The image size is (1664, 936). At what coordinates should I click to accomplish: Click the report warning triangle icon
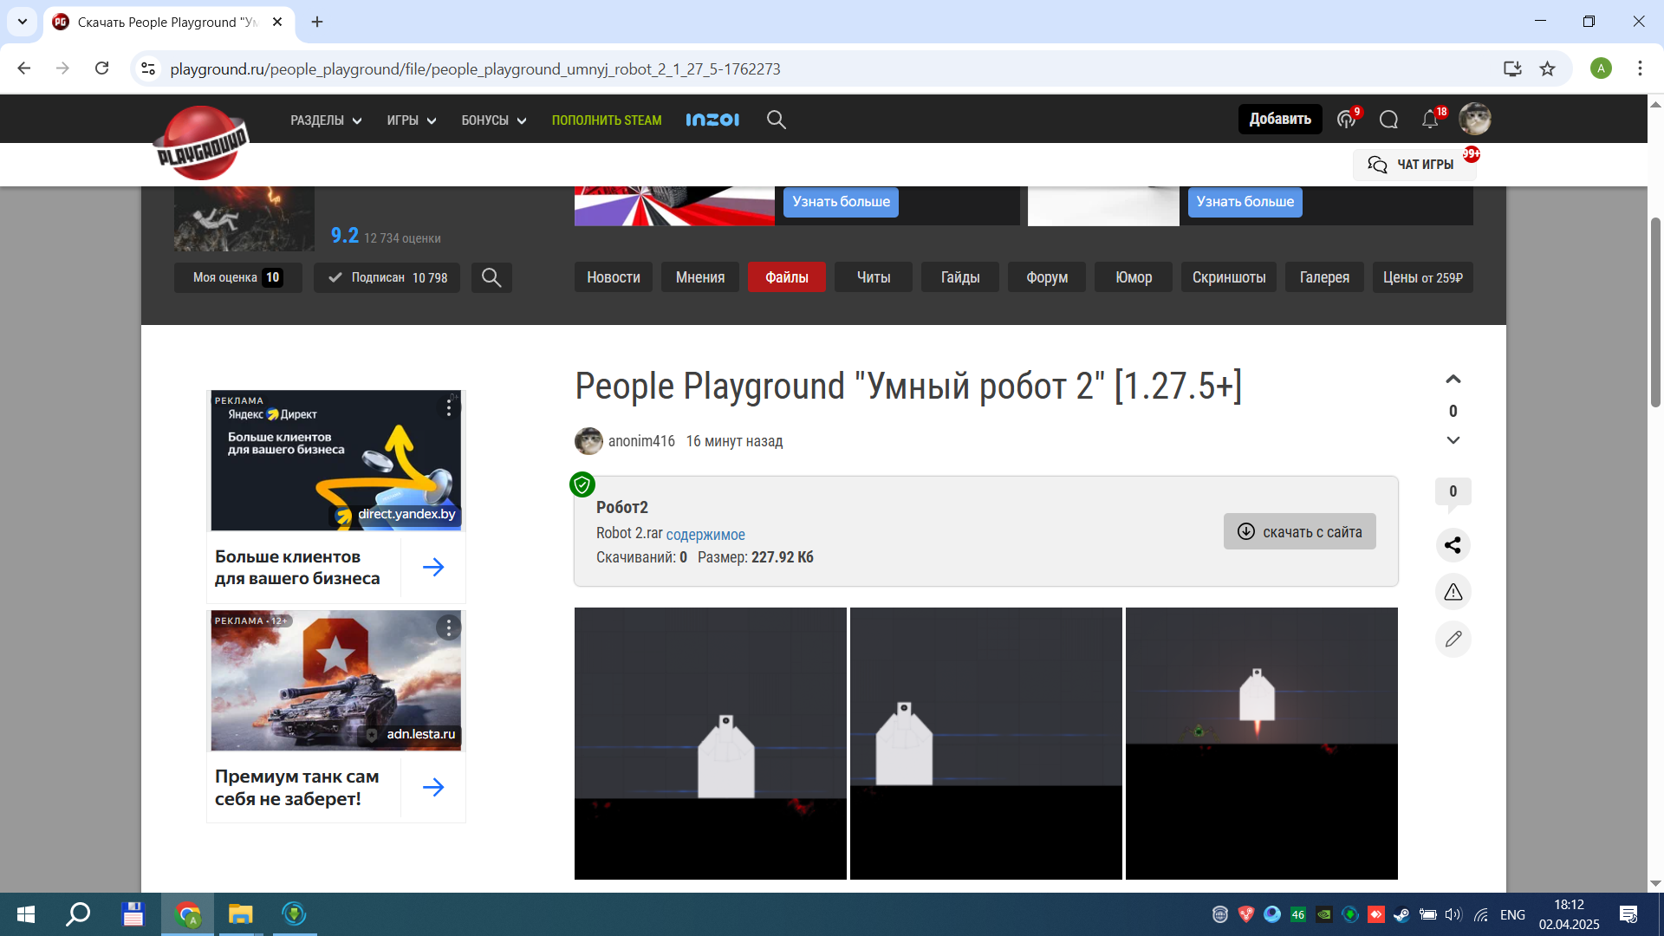[1453, 592]
